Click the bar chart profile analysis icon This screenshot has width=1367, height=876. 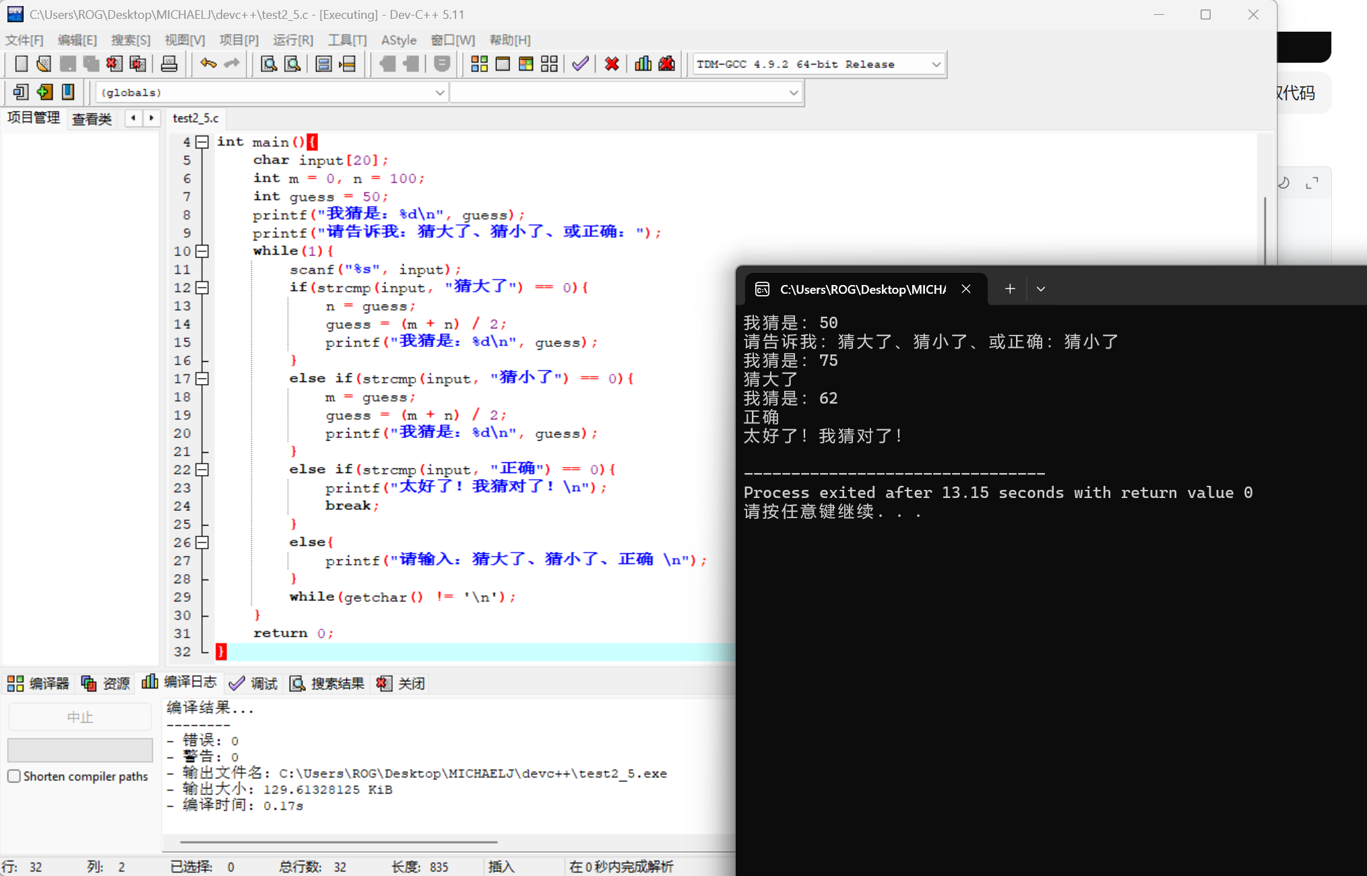[x=643, y=64]
